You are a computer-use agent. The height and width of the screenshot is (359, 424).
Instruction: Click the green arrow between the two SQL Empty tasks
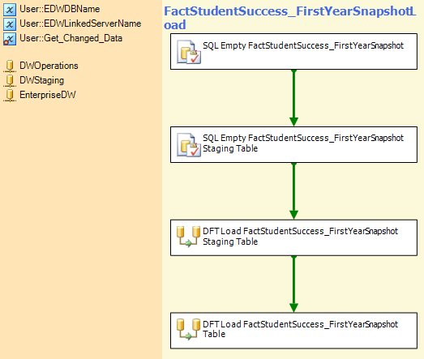pyautogui.click(x=293, y=98)
